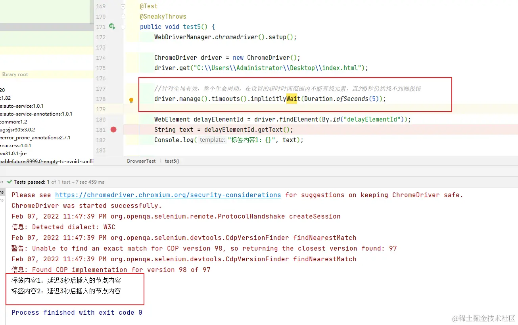
Task: Select the 31.0.1-jre library entry
Action: [13, 154]
